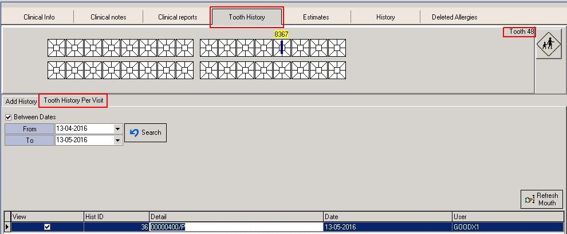Click the children-crossing sign icon button

pyautogui.click(x=549, y=45)
